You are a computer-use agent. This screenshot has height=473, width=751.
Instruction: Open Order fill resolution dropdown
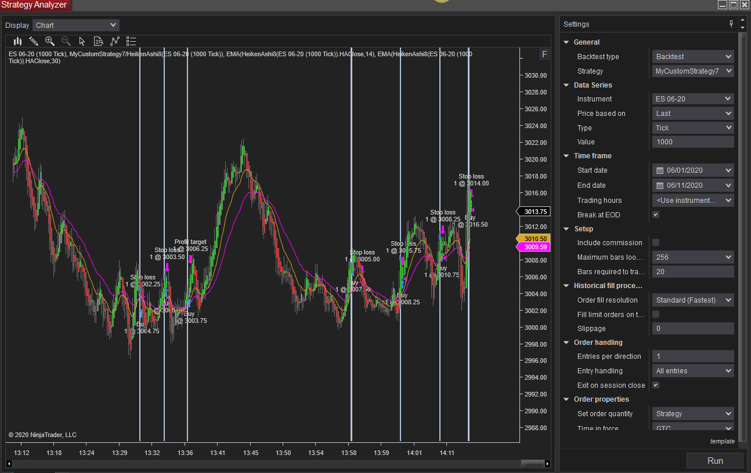pyautogui.click(x=694, y=300)
